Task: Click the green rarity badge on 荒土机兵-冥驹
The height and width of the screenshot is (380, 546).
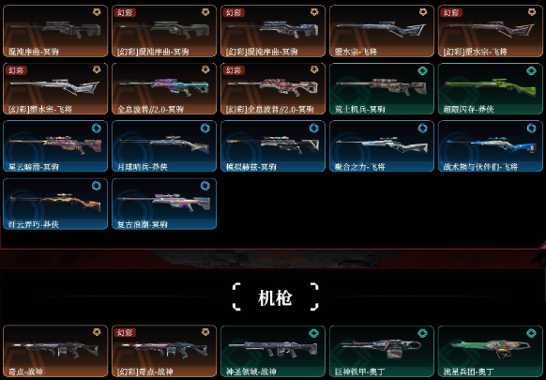Action: (x=423, y=70)
